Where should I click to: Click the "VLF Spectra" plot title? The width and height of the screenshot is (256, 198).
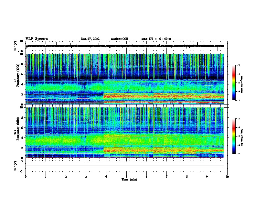point(37,39)
